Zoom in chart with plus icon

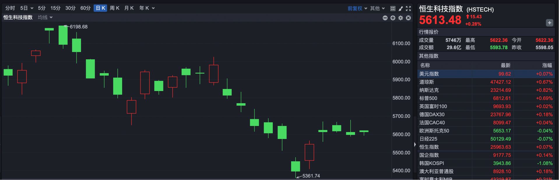pos(393,18)
